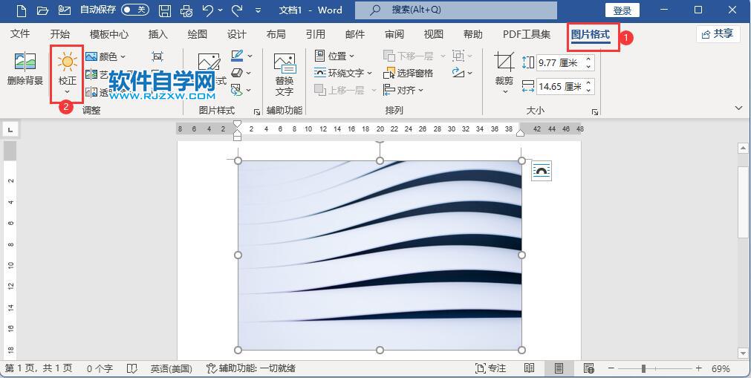Open the 大小 size dialog launcher
This screenshot has width=751, height=378.
[595, 112]
